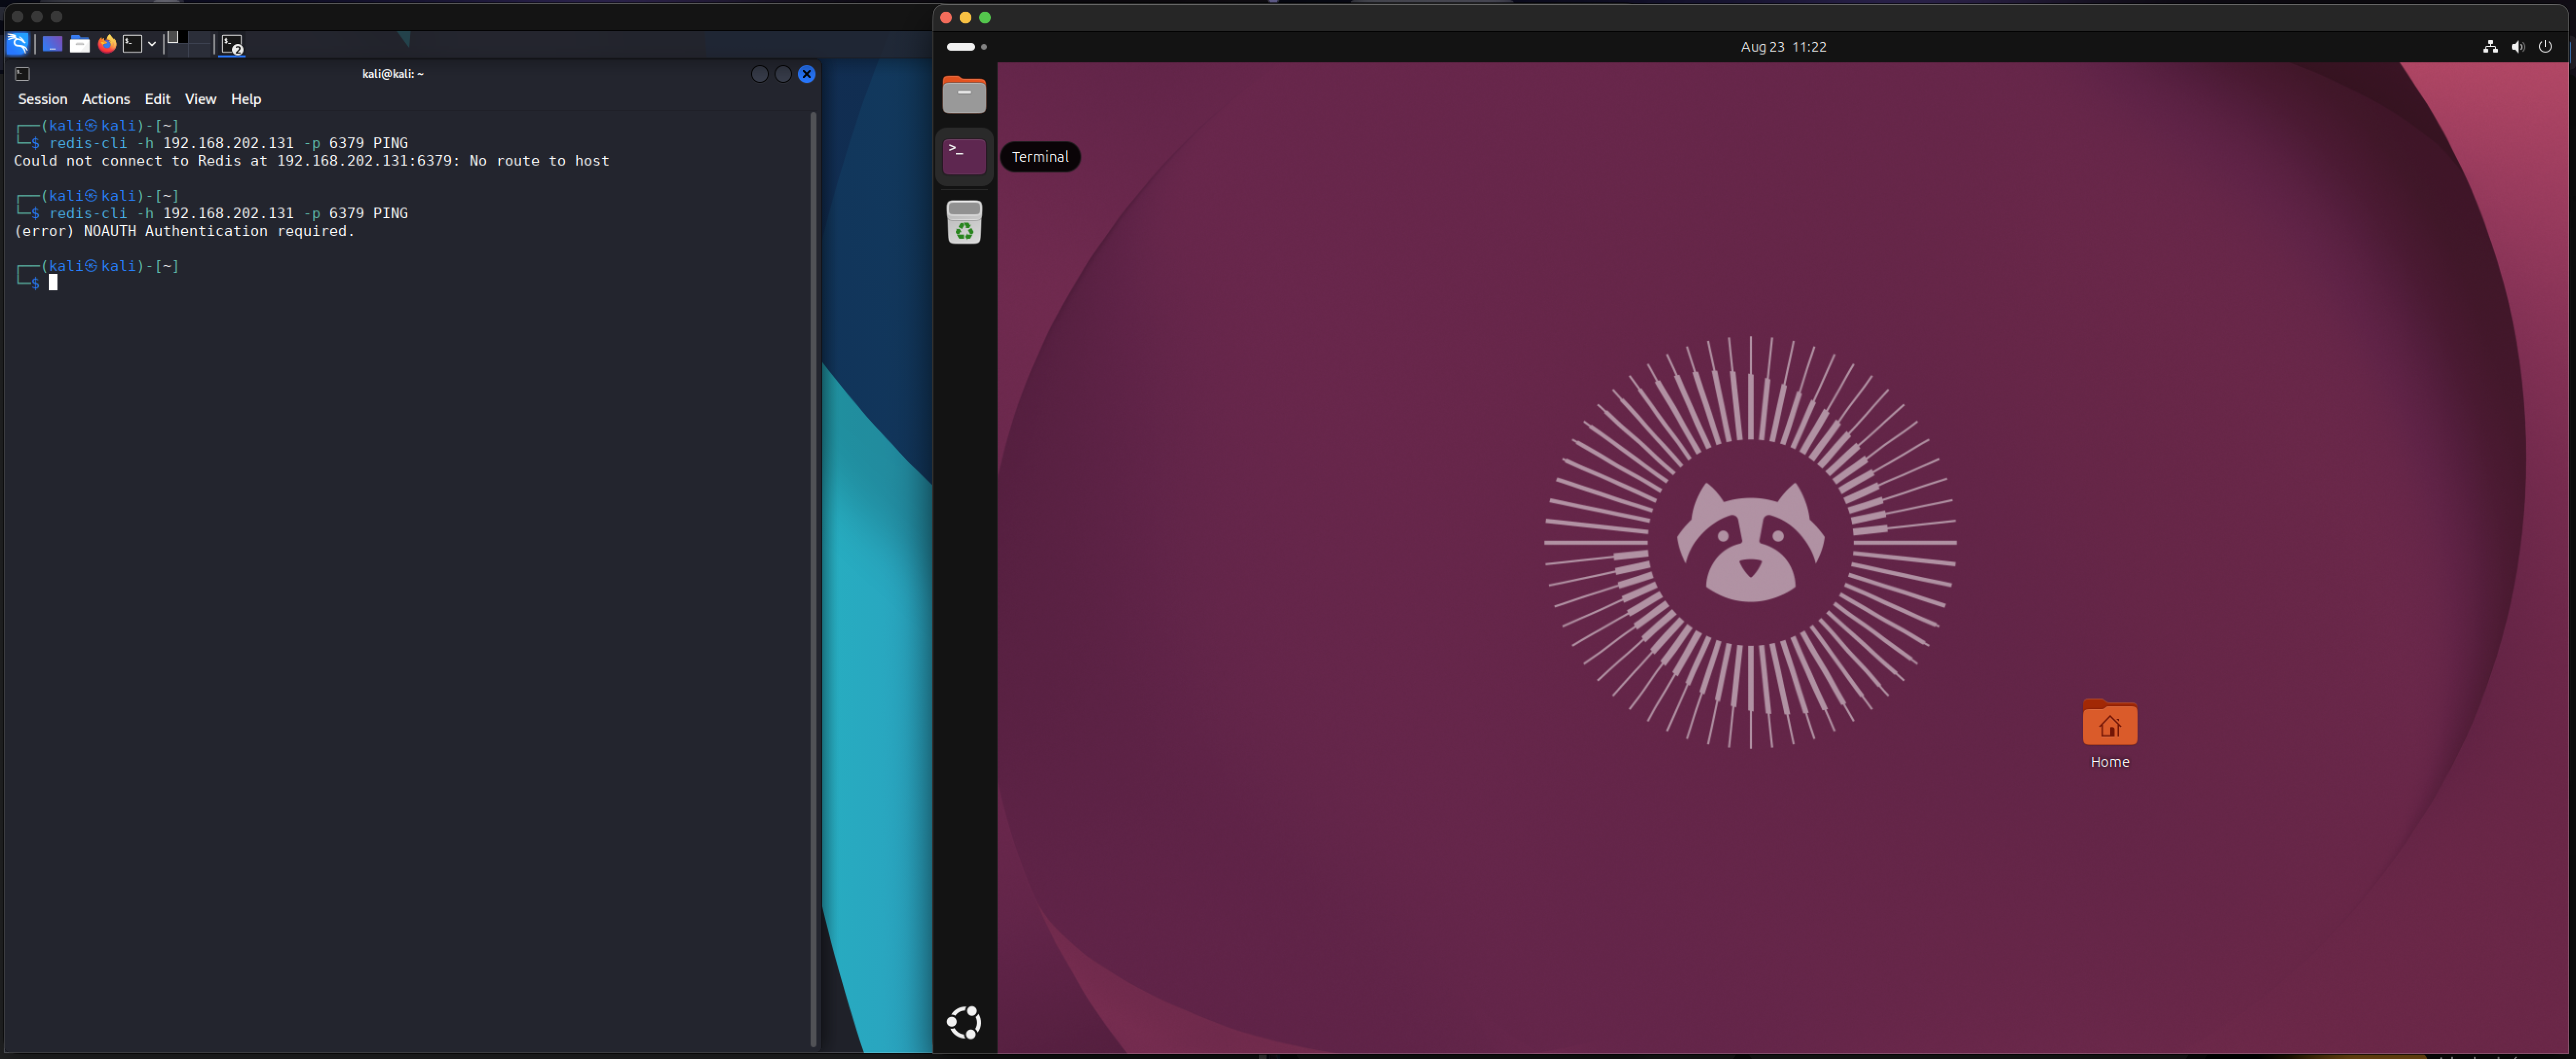Image resolution: width=2576 pixels, height=1059 pixels.
Task: Minimize the kali@kali terminal window
Action: point(760,74)
